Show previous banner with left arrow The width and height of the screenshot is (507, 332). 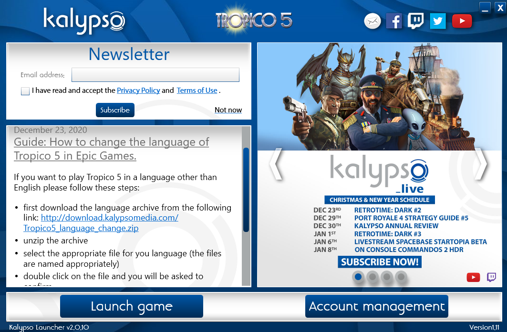coord(277,164)
